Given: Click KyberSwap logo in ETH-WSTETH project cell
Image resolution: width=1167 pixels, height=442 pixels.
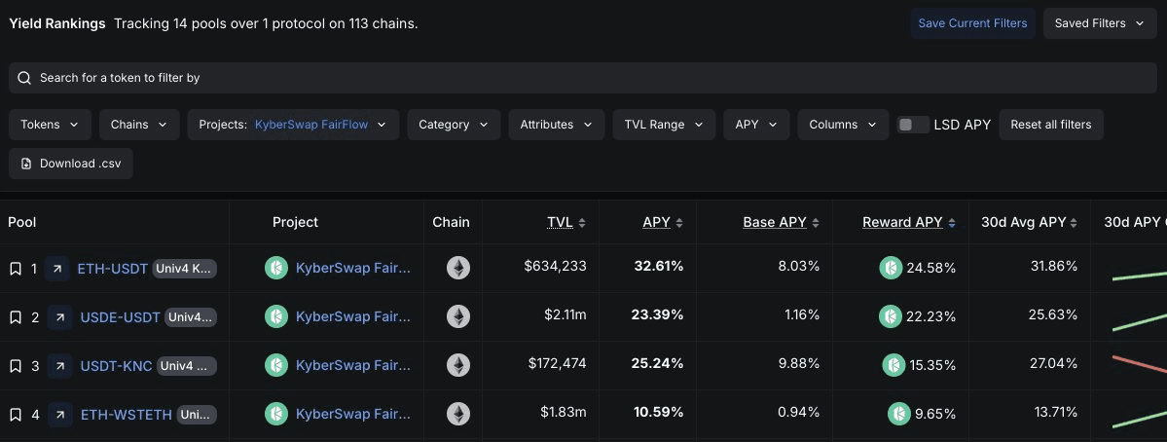Looking at the screenshot, I should click(276, 415).
